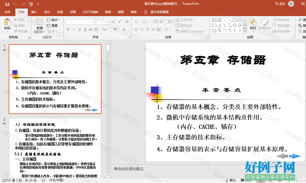Open the font size combo box
The width and height of the screenshot is (306, 183).
coord(103,22)
